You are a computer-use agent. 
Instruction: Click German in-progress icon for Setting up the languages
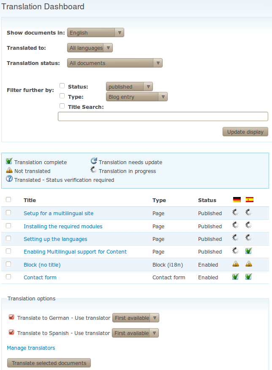[235, 238]
